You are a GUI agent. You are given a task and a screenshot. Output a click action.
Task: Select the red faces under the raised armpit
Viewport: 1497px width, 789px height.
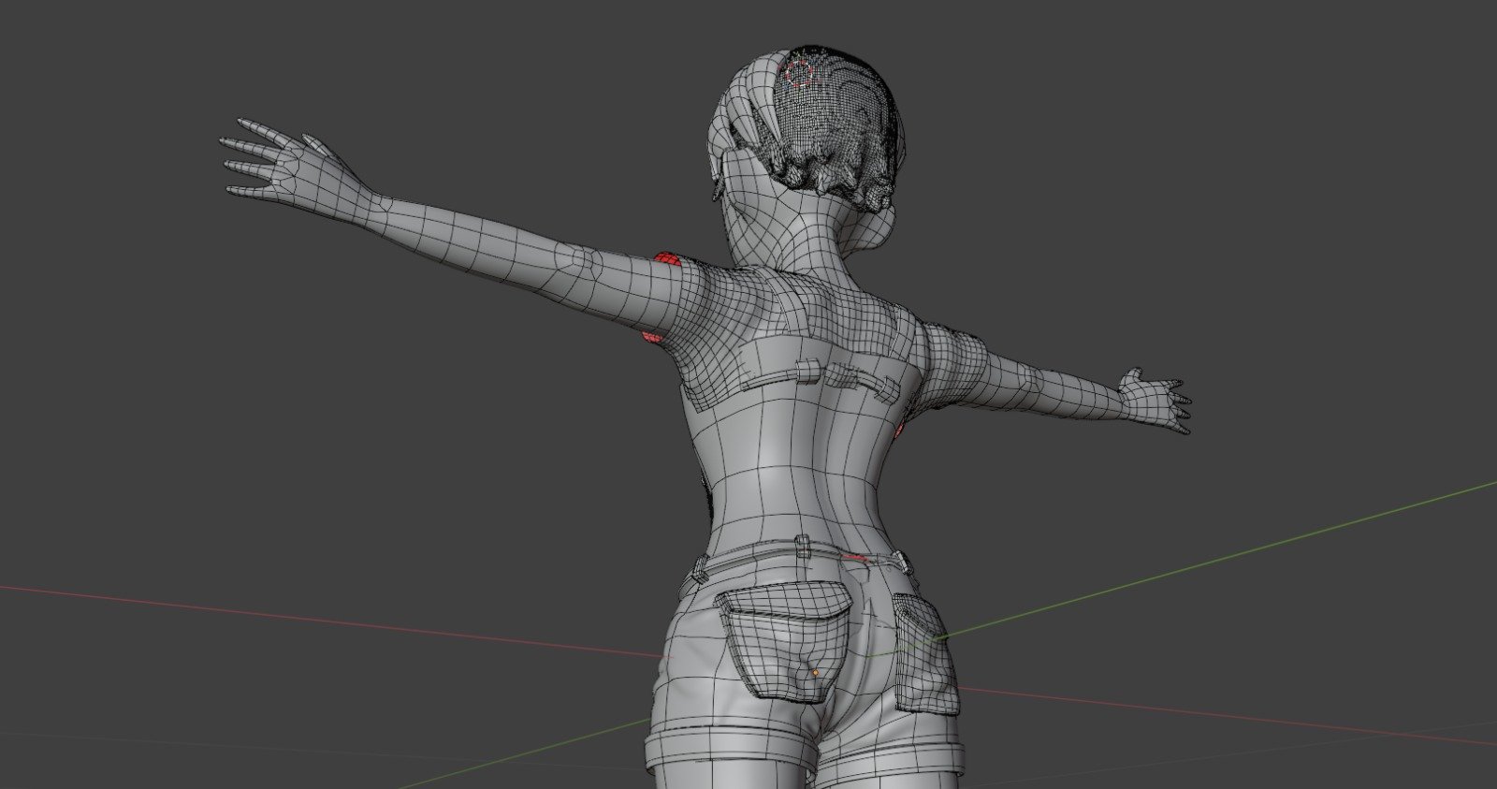click(650, 336)
